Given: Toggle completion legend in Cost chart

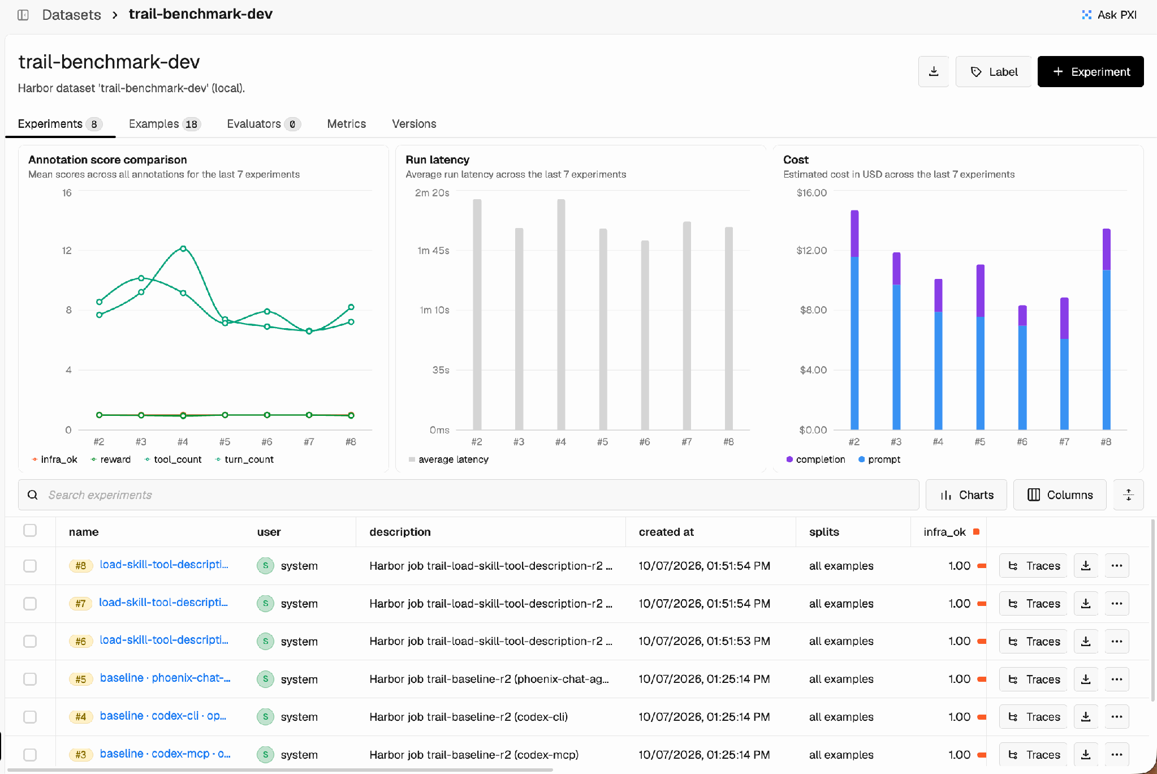Looking at the screenshot, I should click(815, 459).
